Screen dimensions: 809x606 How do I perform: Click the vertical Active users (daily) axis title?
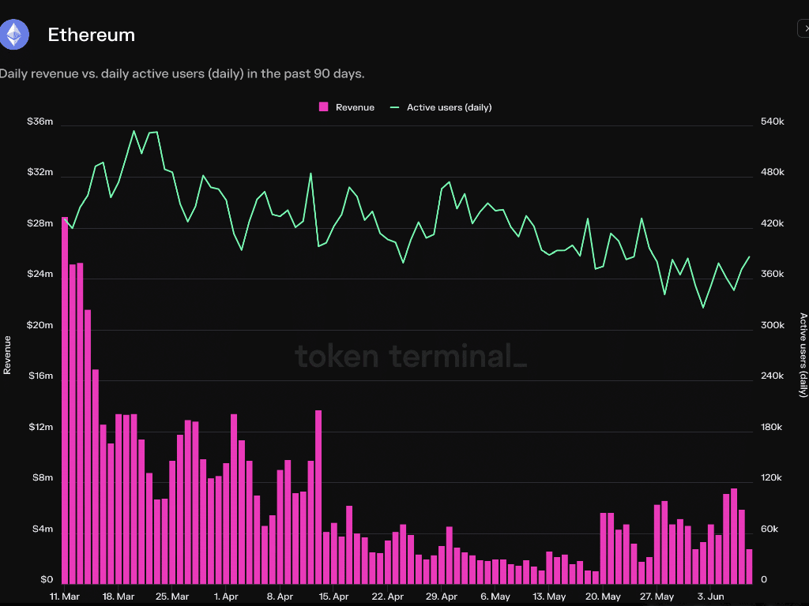[803, 354]
